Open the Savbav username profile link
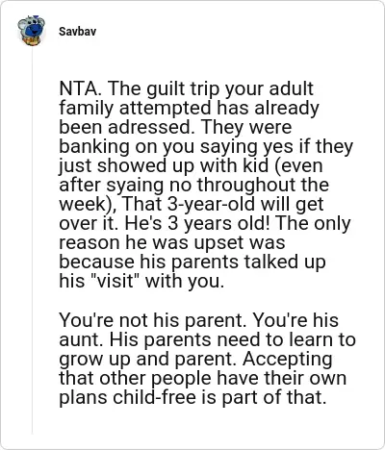This screenshot has height=450, width=385. (77, 32)
